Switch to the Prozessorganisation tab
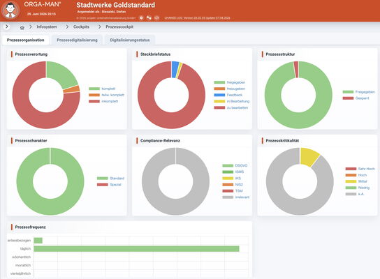 (25, 40)
